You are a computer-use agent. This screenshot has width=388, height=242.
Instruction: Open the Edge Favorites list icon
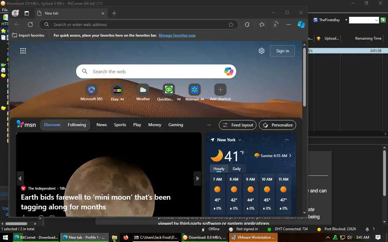pos(262,25)
